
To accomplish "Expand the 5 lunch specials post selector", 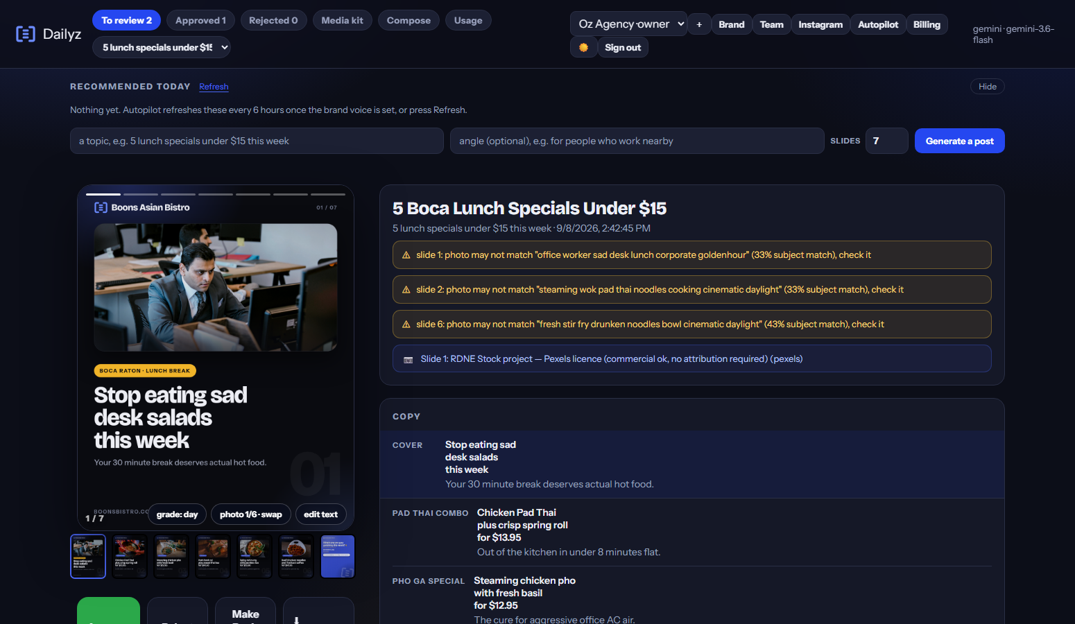I will tap(161, 47).
